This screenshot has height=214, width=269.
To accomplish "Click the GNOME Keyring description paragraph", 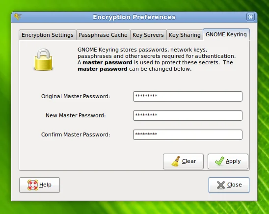I will (x=157, y=59).
